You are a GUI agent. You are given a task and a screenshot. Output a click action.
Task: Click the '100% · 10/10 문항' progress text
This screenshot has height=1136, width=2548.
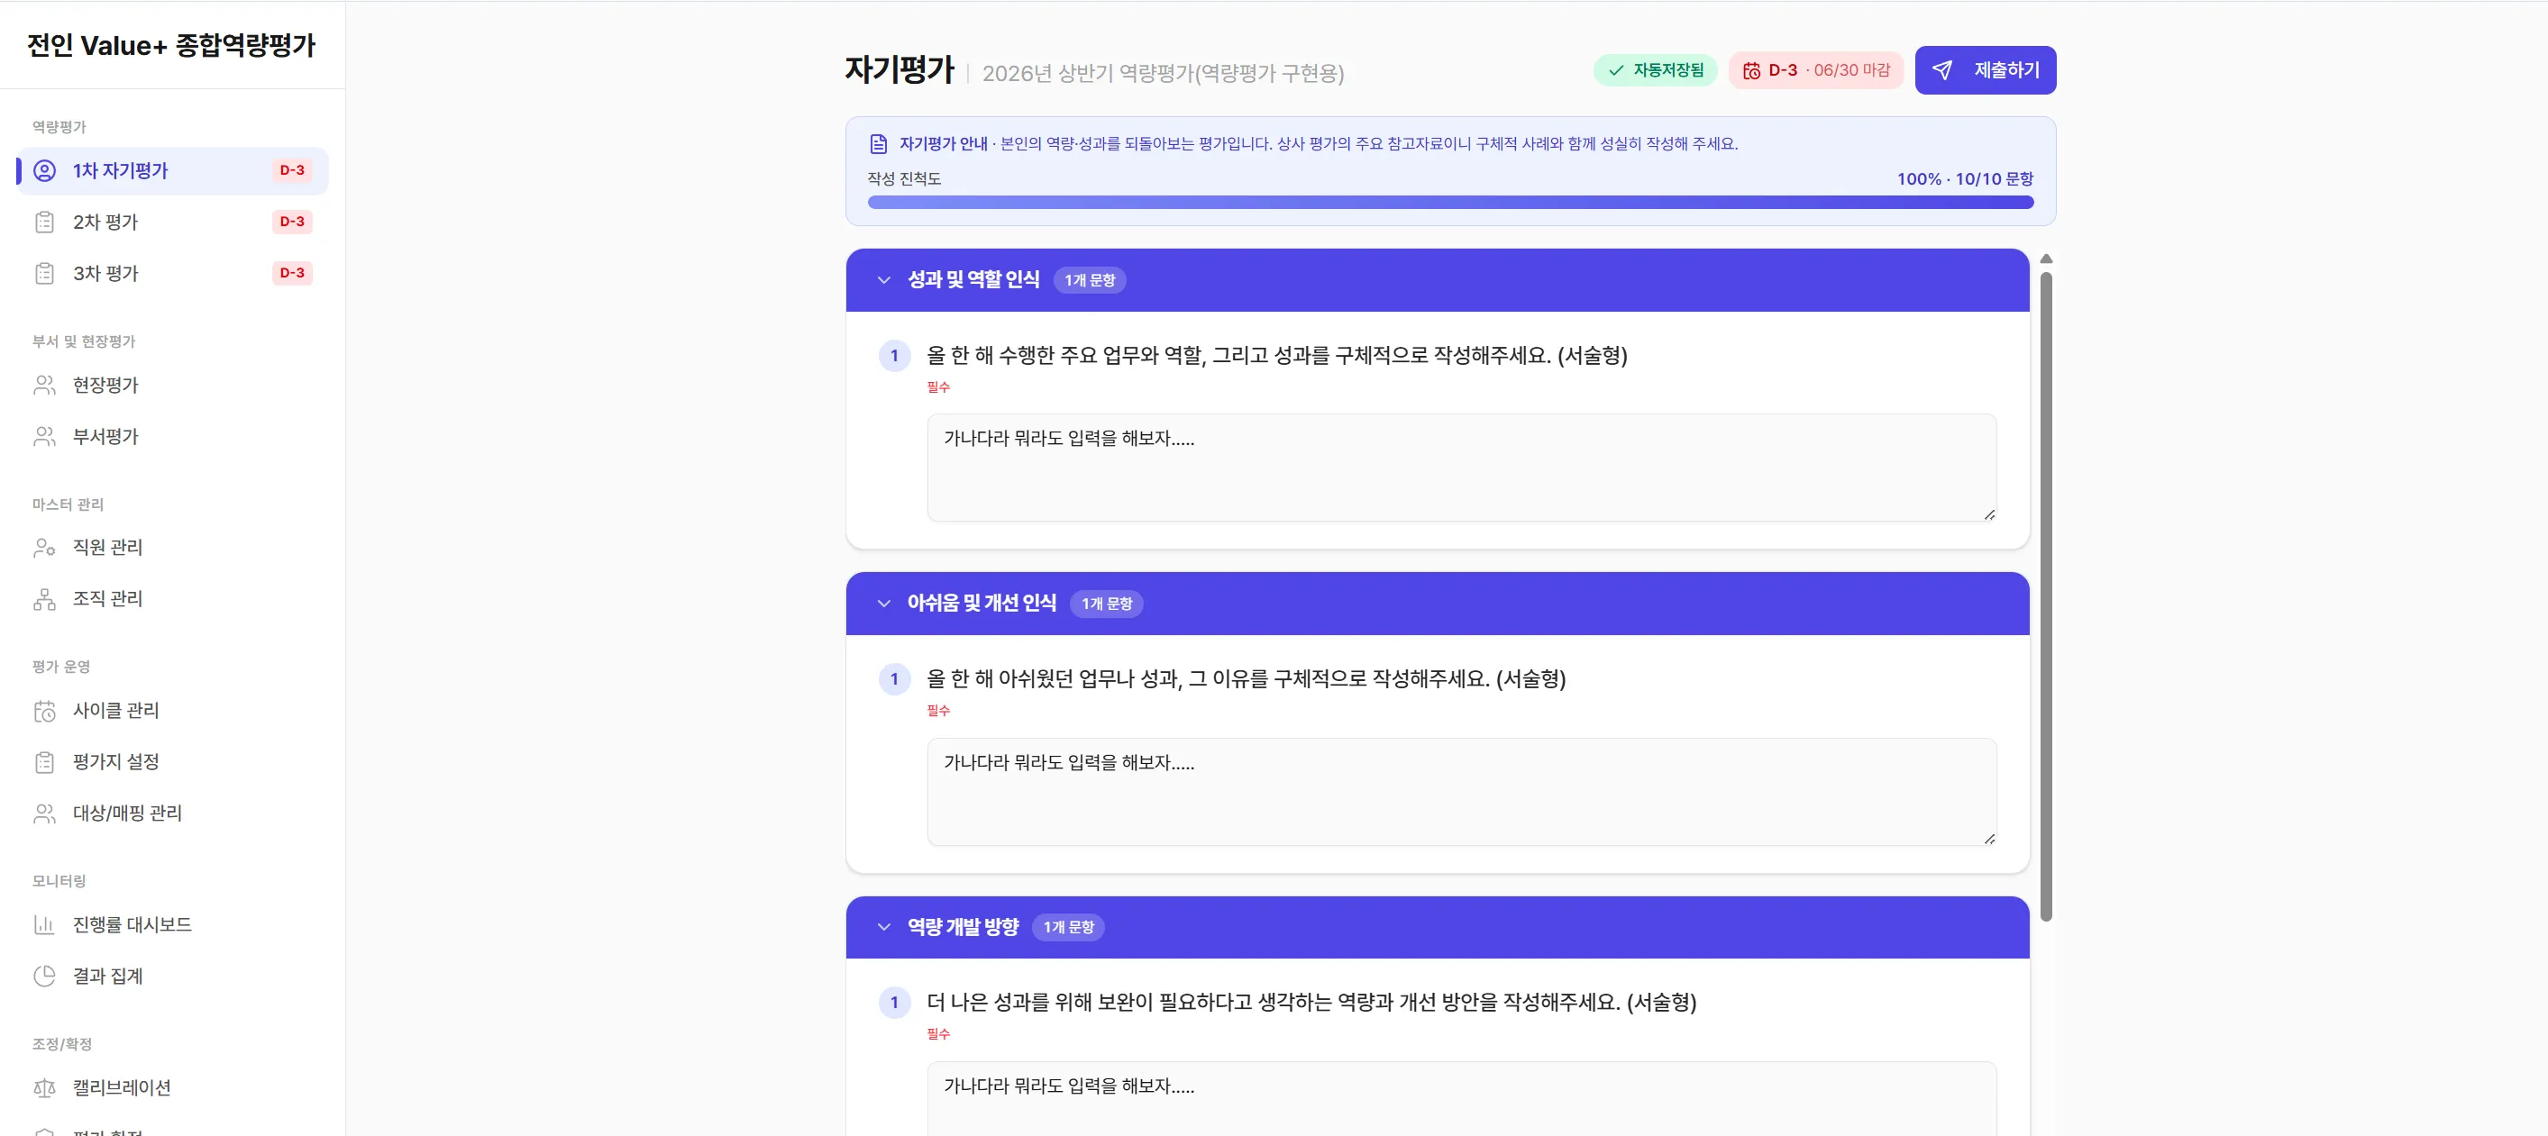[1965, 179]
